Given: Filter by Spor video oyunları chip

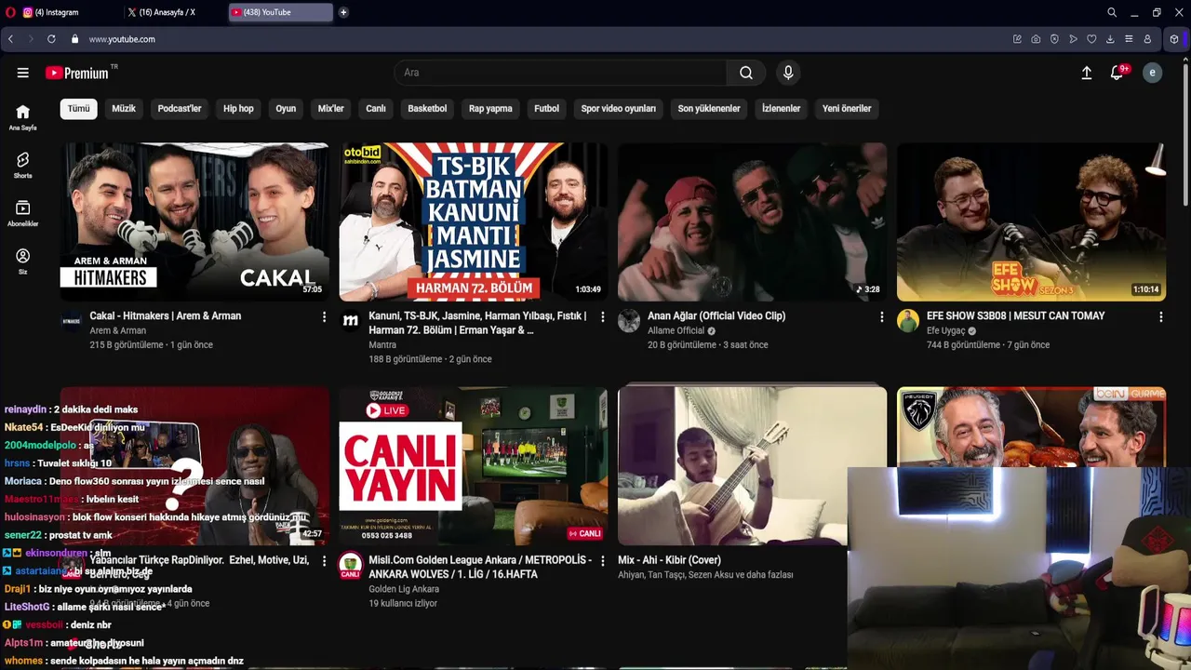Looking at the screenshot, I should point(619,109).
